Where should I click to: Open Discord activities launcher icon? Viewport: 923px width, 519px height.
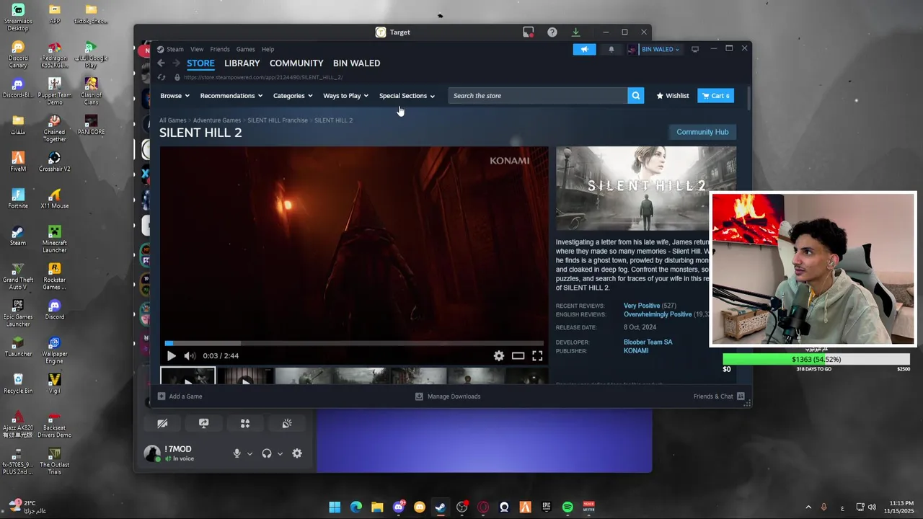245,424
